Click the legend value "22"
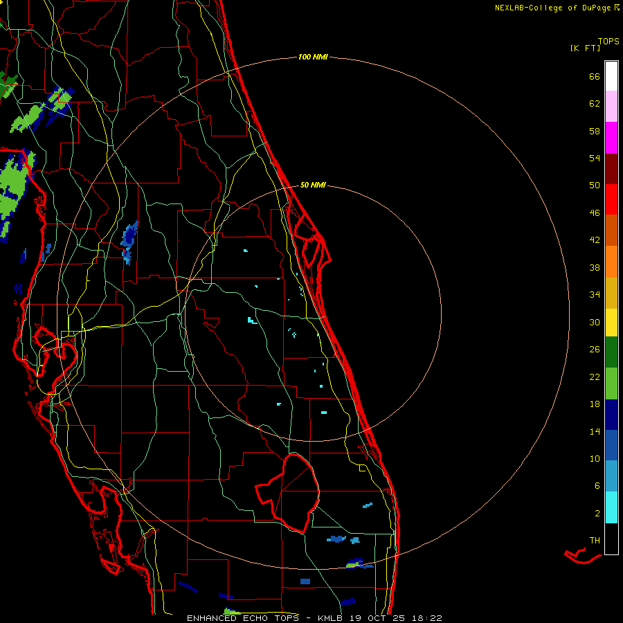623x623 pixels. pyautogui.click(x=595, y=377)
